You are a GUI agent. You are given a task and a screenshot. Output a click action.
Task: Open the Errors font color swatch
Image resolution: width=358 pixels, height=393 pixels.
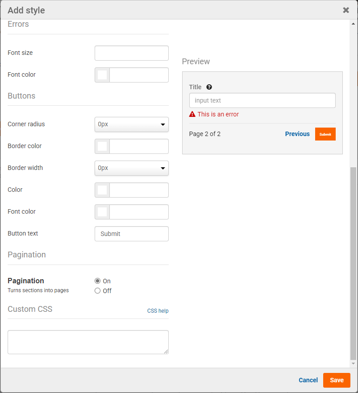[102, 75]
